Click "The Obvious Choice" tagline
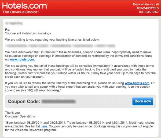 (x=21, y=12)
